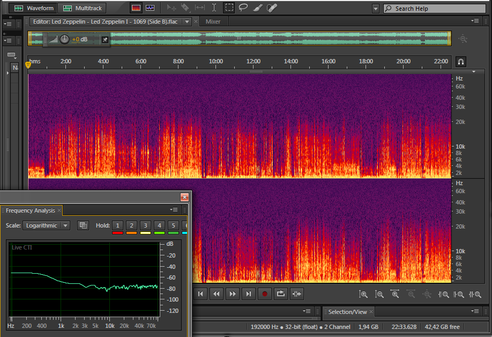Toggle the spectral pitch display

(150, 8)
